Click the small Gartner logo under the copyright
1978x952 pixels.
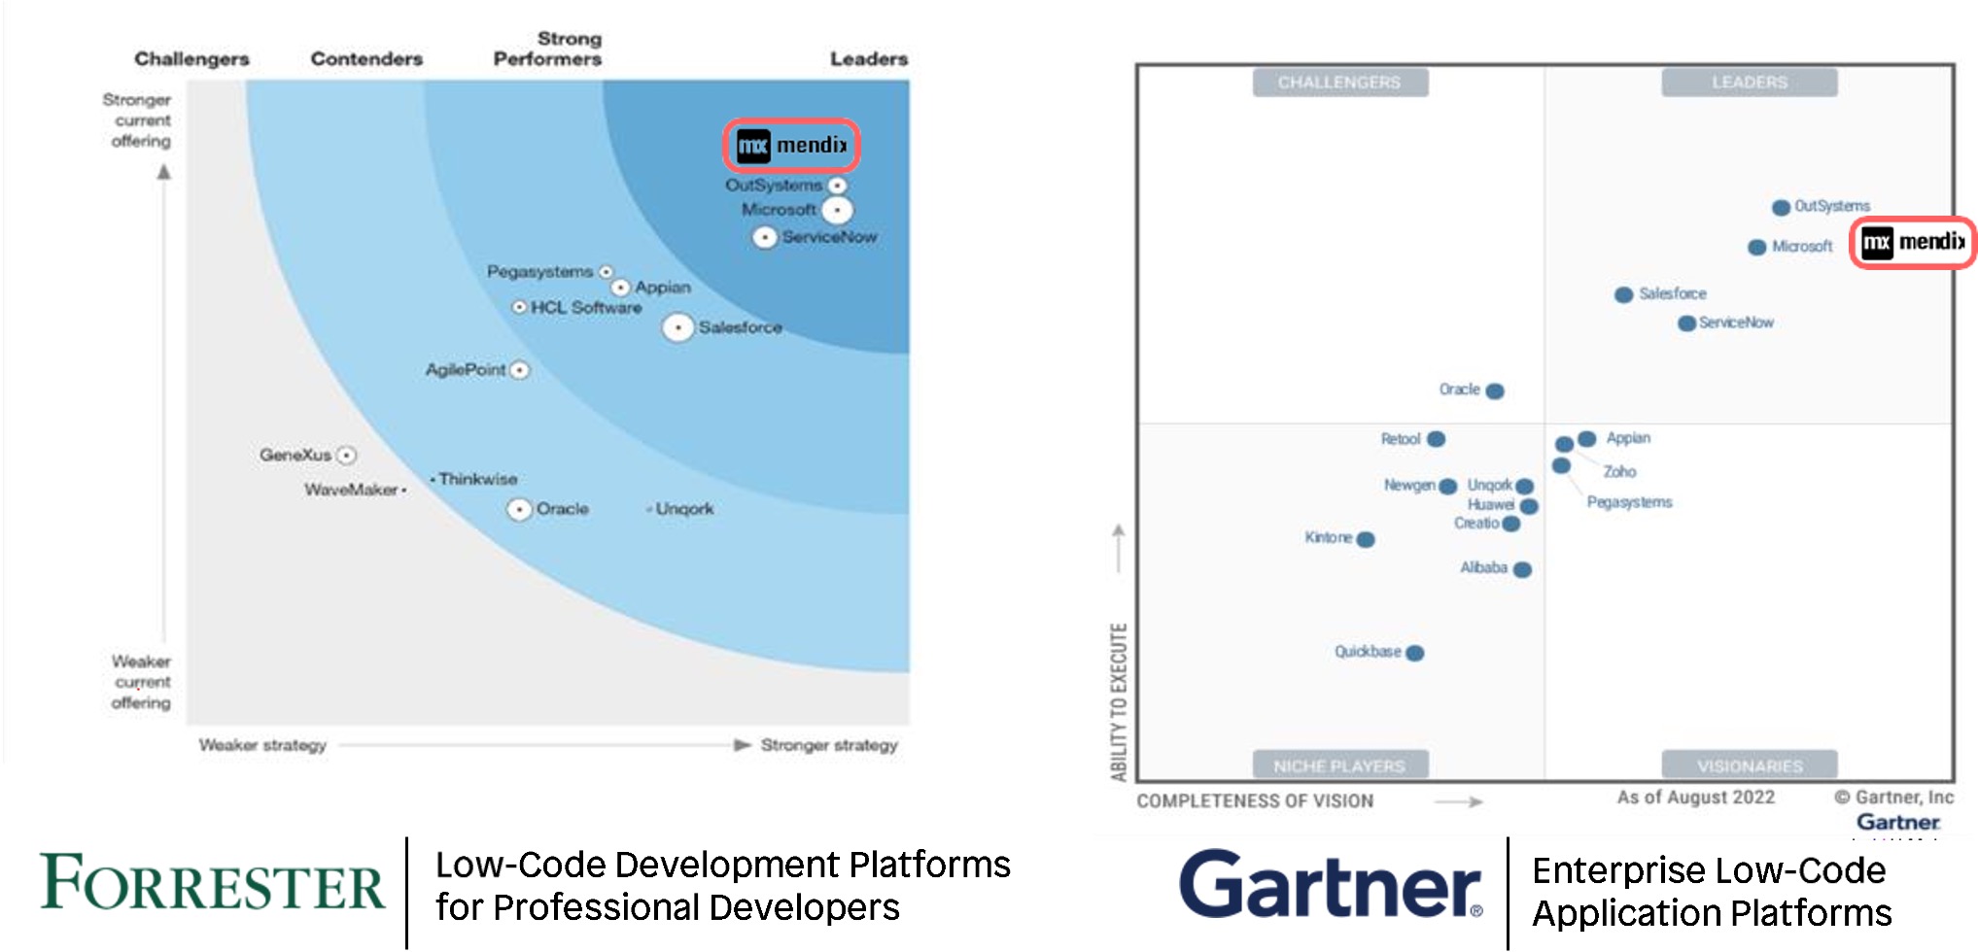point(1898,822)
